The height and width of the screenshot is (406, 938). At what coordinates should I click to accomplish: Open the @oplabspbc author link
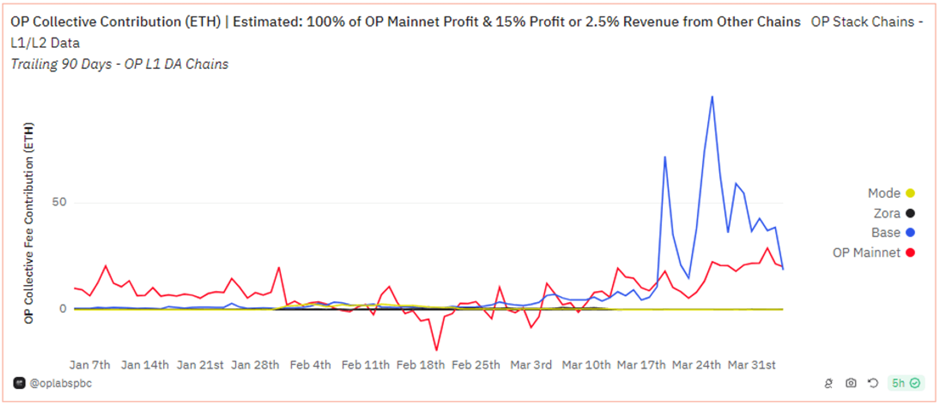point(60,383)
